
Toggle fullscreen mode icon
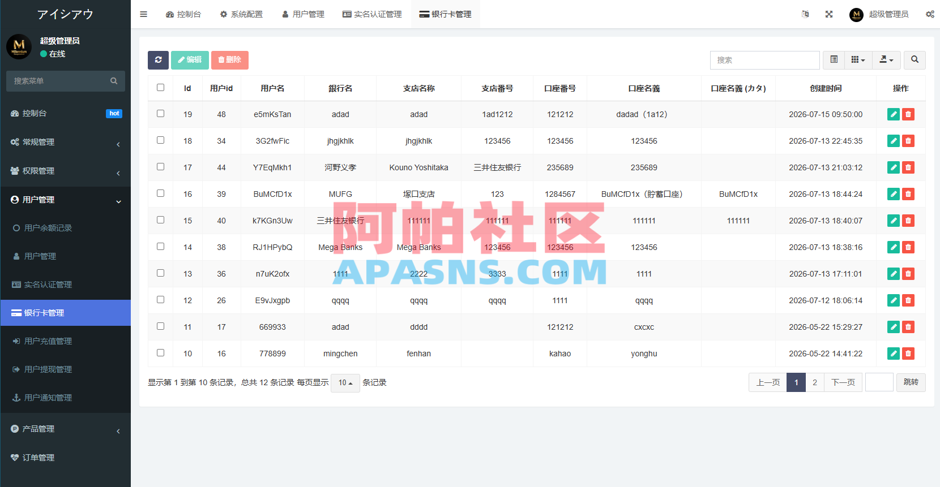829,14
